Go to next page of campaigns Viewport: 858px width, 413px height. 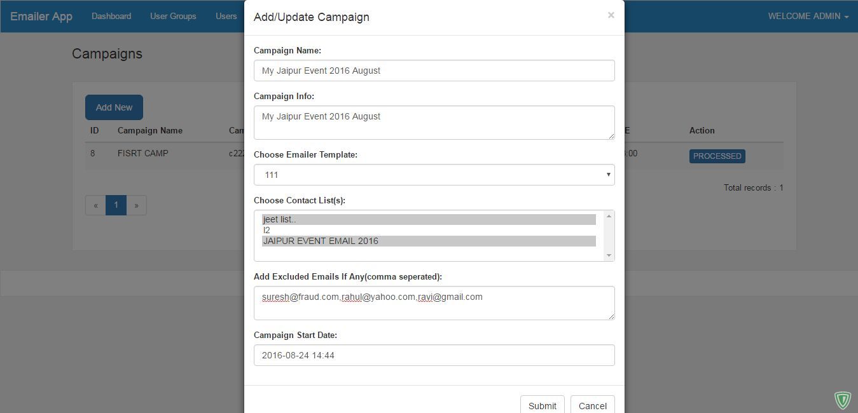(136, 205)
